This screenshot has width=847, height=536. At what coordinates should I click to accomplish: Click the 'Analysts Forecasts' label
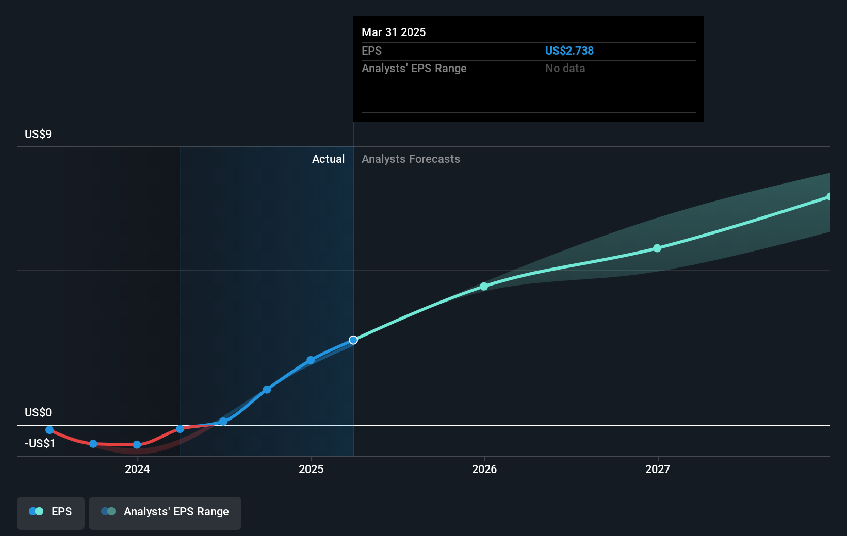[x=411, y=159]
